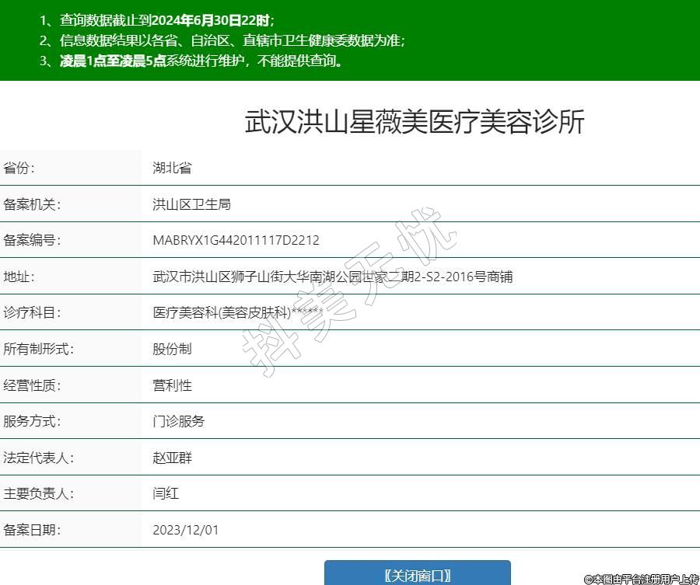Click the 经营性质 value 营利性

172,385
